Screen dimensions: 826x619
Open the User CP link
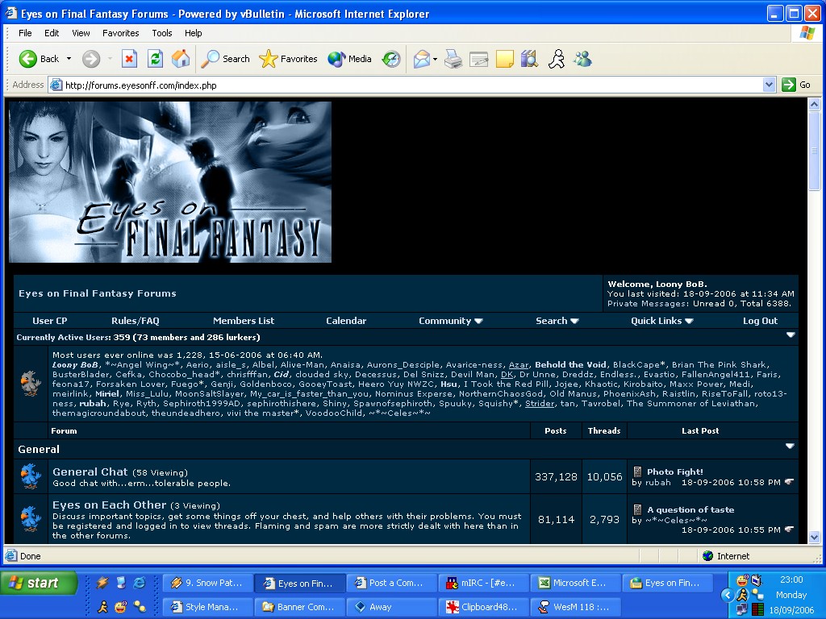pos(49,321)
